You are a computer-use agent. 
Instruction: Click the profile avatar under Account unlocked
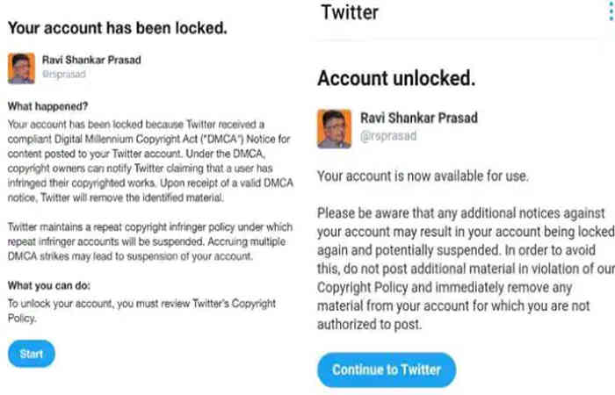pyautogui.click(x=335, y=127)
